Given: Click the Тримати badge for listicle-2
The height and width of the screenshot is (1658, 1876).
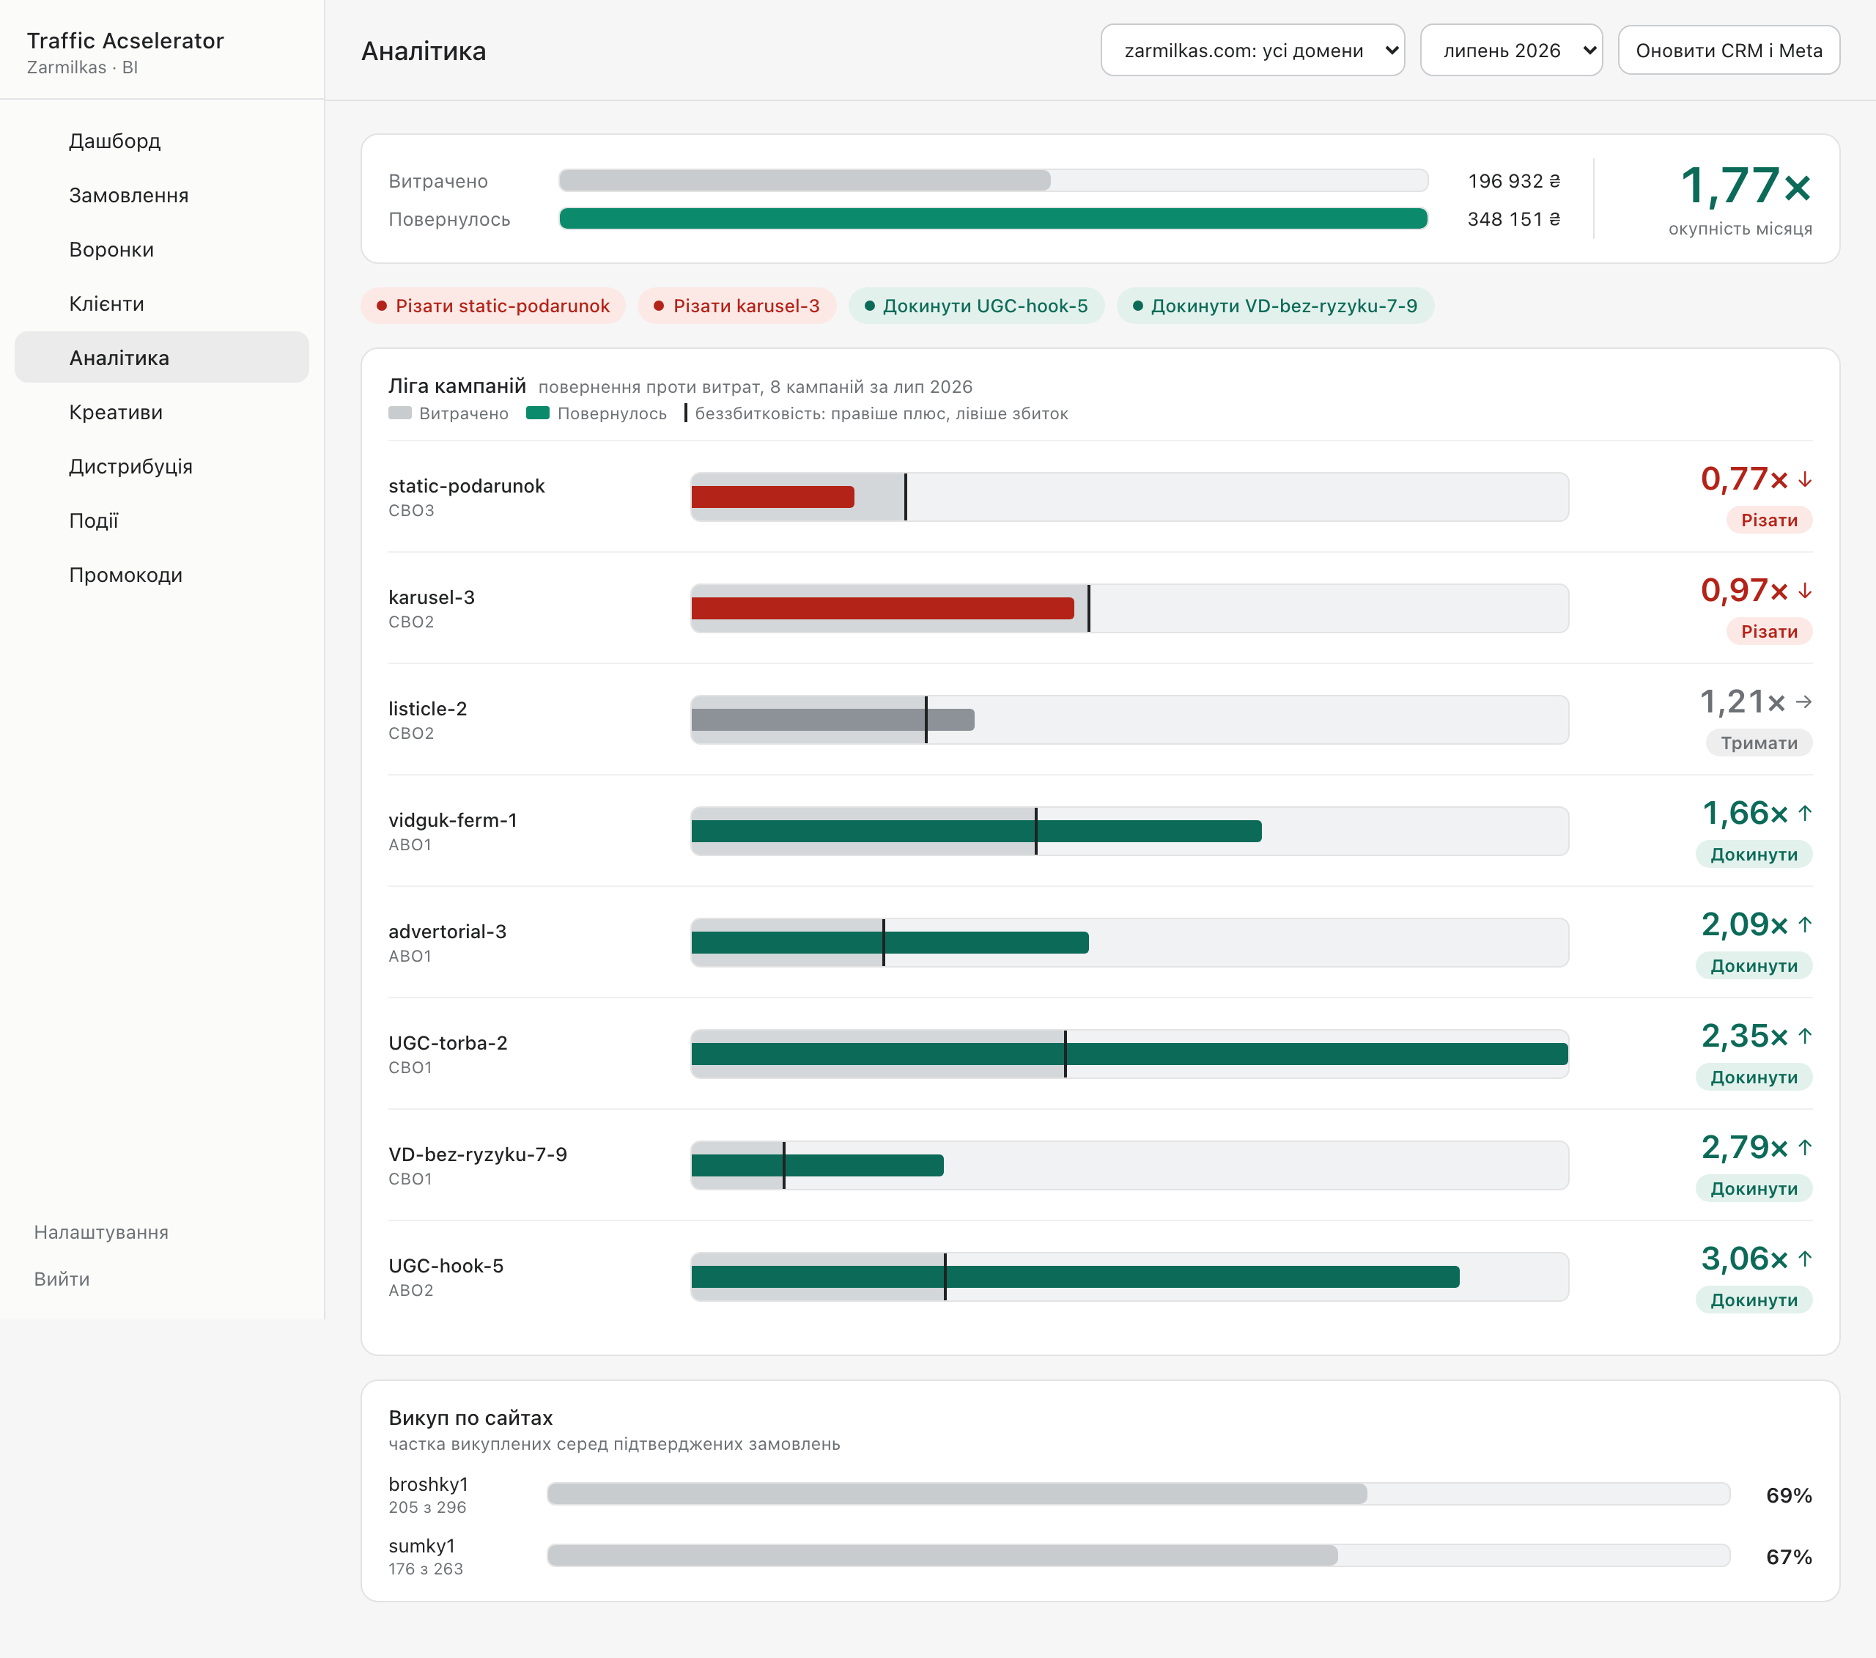Looking at the screenshot, I should (1757, 743).
